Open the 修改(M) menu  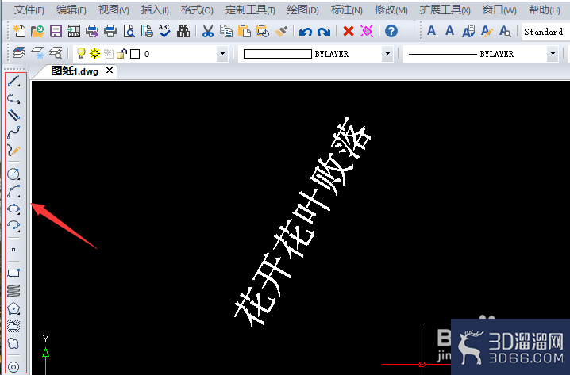tap(391, 10)
